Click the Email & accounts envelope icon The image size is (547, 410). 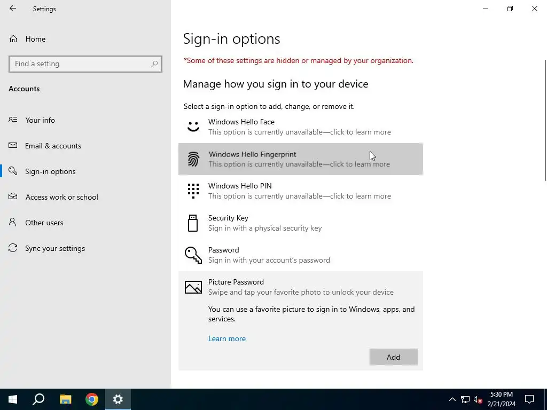coord(13,145)
